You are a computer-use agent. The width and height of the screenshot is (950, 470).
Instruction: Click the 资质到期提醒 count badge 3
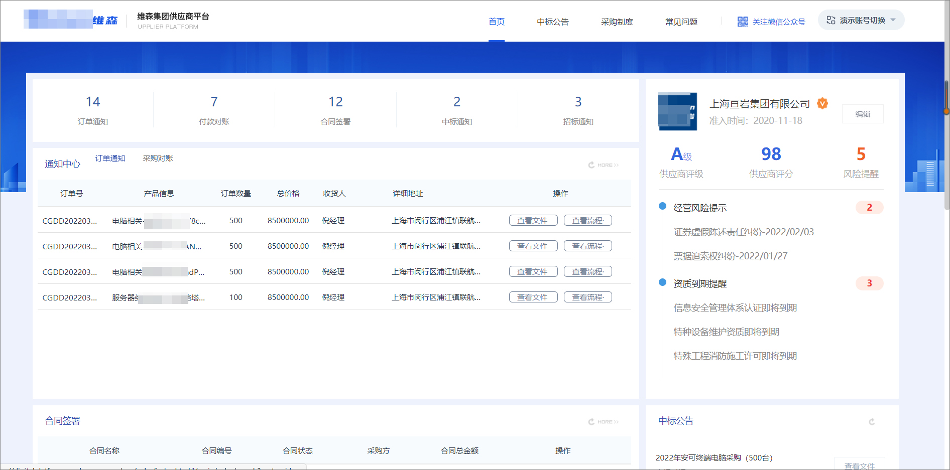(x=870, y=283)
